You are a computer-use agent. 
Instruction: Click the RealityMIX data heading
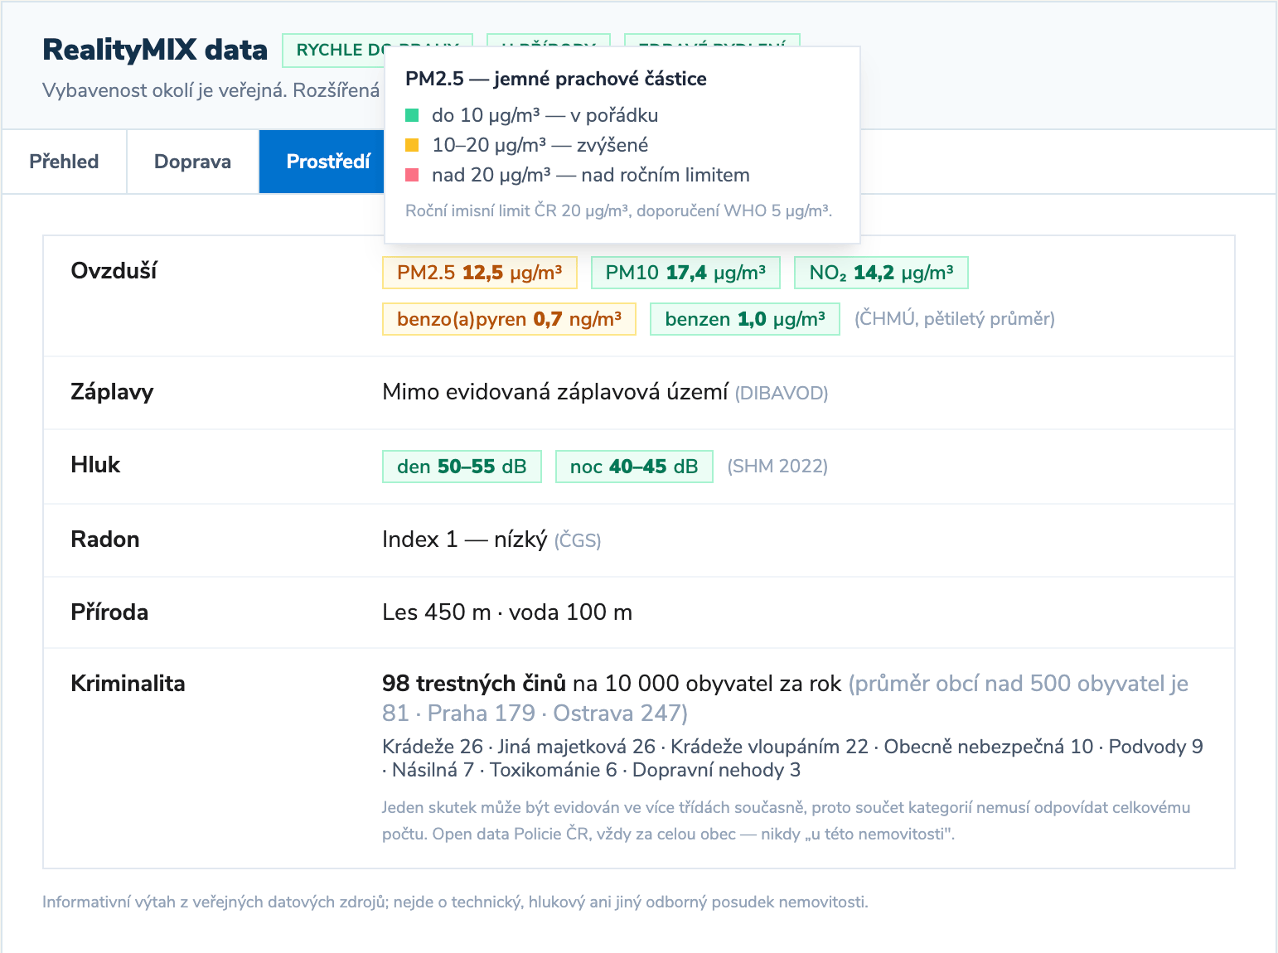coord(155,50)
